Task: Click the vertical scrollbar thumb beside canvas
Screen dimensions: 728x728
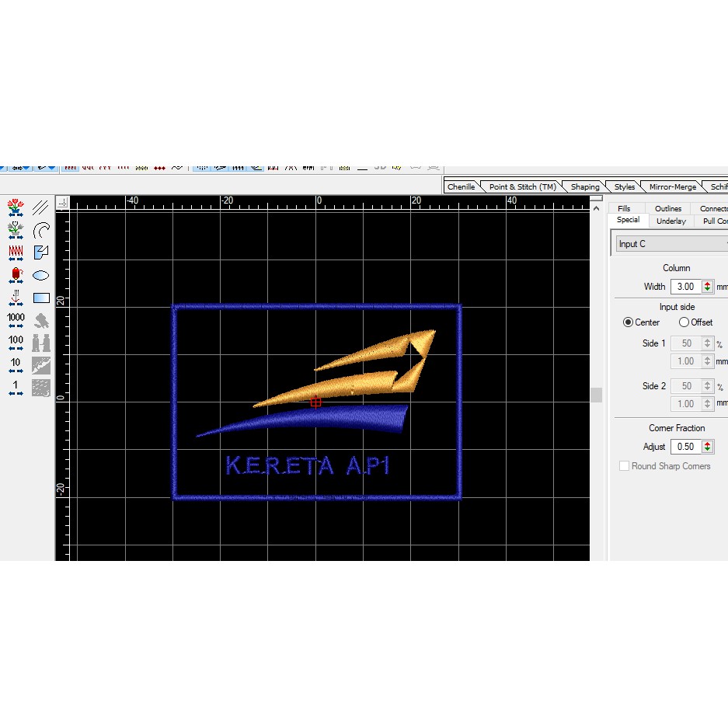Action: click(596, 395)
